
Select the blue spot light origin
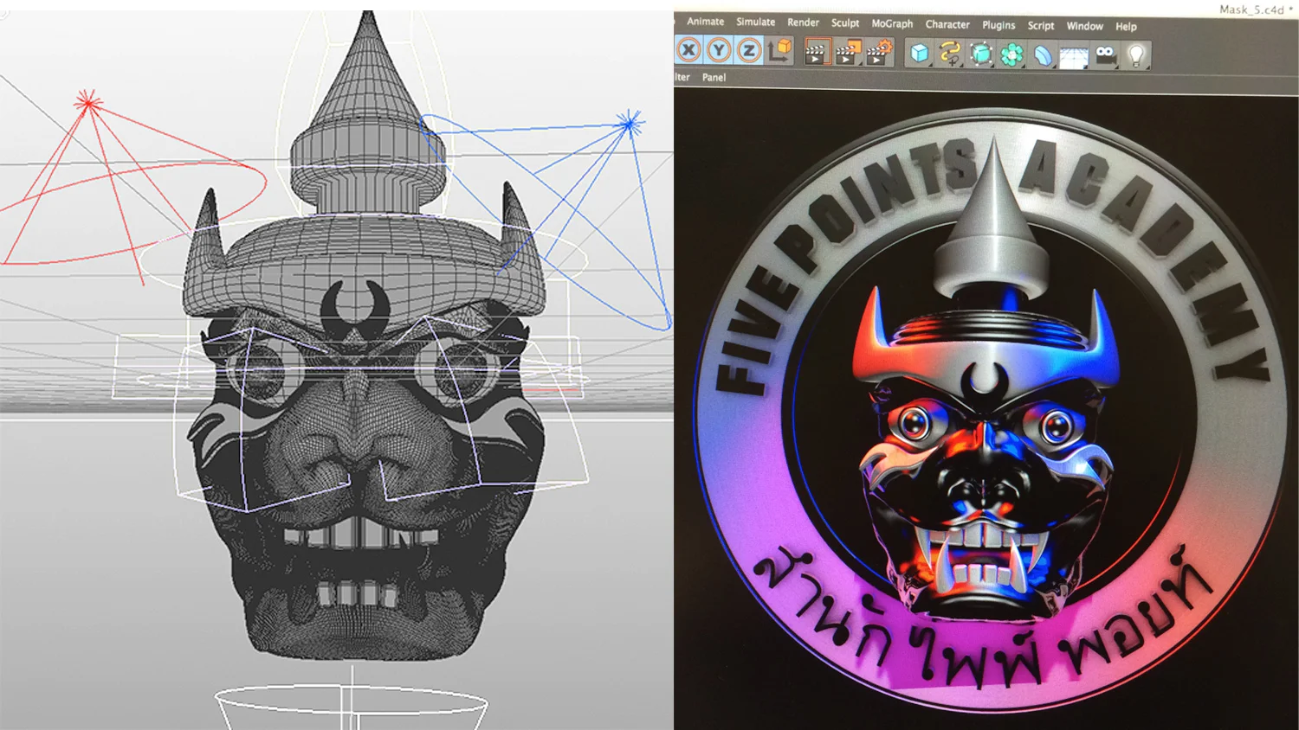(630, 122)
